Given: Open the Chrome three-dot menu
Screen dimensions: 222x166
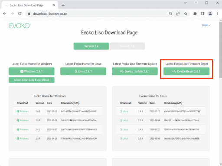Looking at the screenshot, I should 218,13.
